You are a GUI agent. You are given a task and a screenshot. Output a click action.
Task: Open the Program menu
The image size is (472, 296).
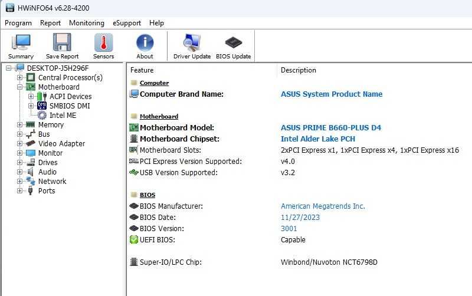click(x=18, y=23)
